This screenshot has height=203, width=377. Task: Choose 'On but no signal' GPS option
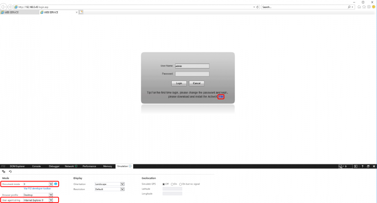[x=180, y=184]
